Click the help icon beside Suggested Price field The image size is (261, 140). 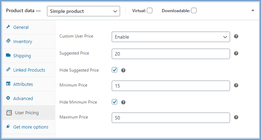(236, 53)
